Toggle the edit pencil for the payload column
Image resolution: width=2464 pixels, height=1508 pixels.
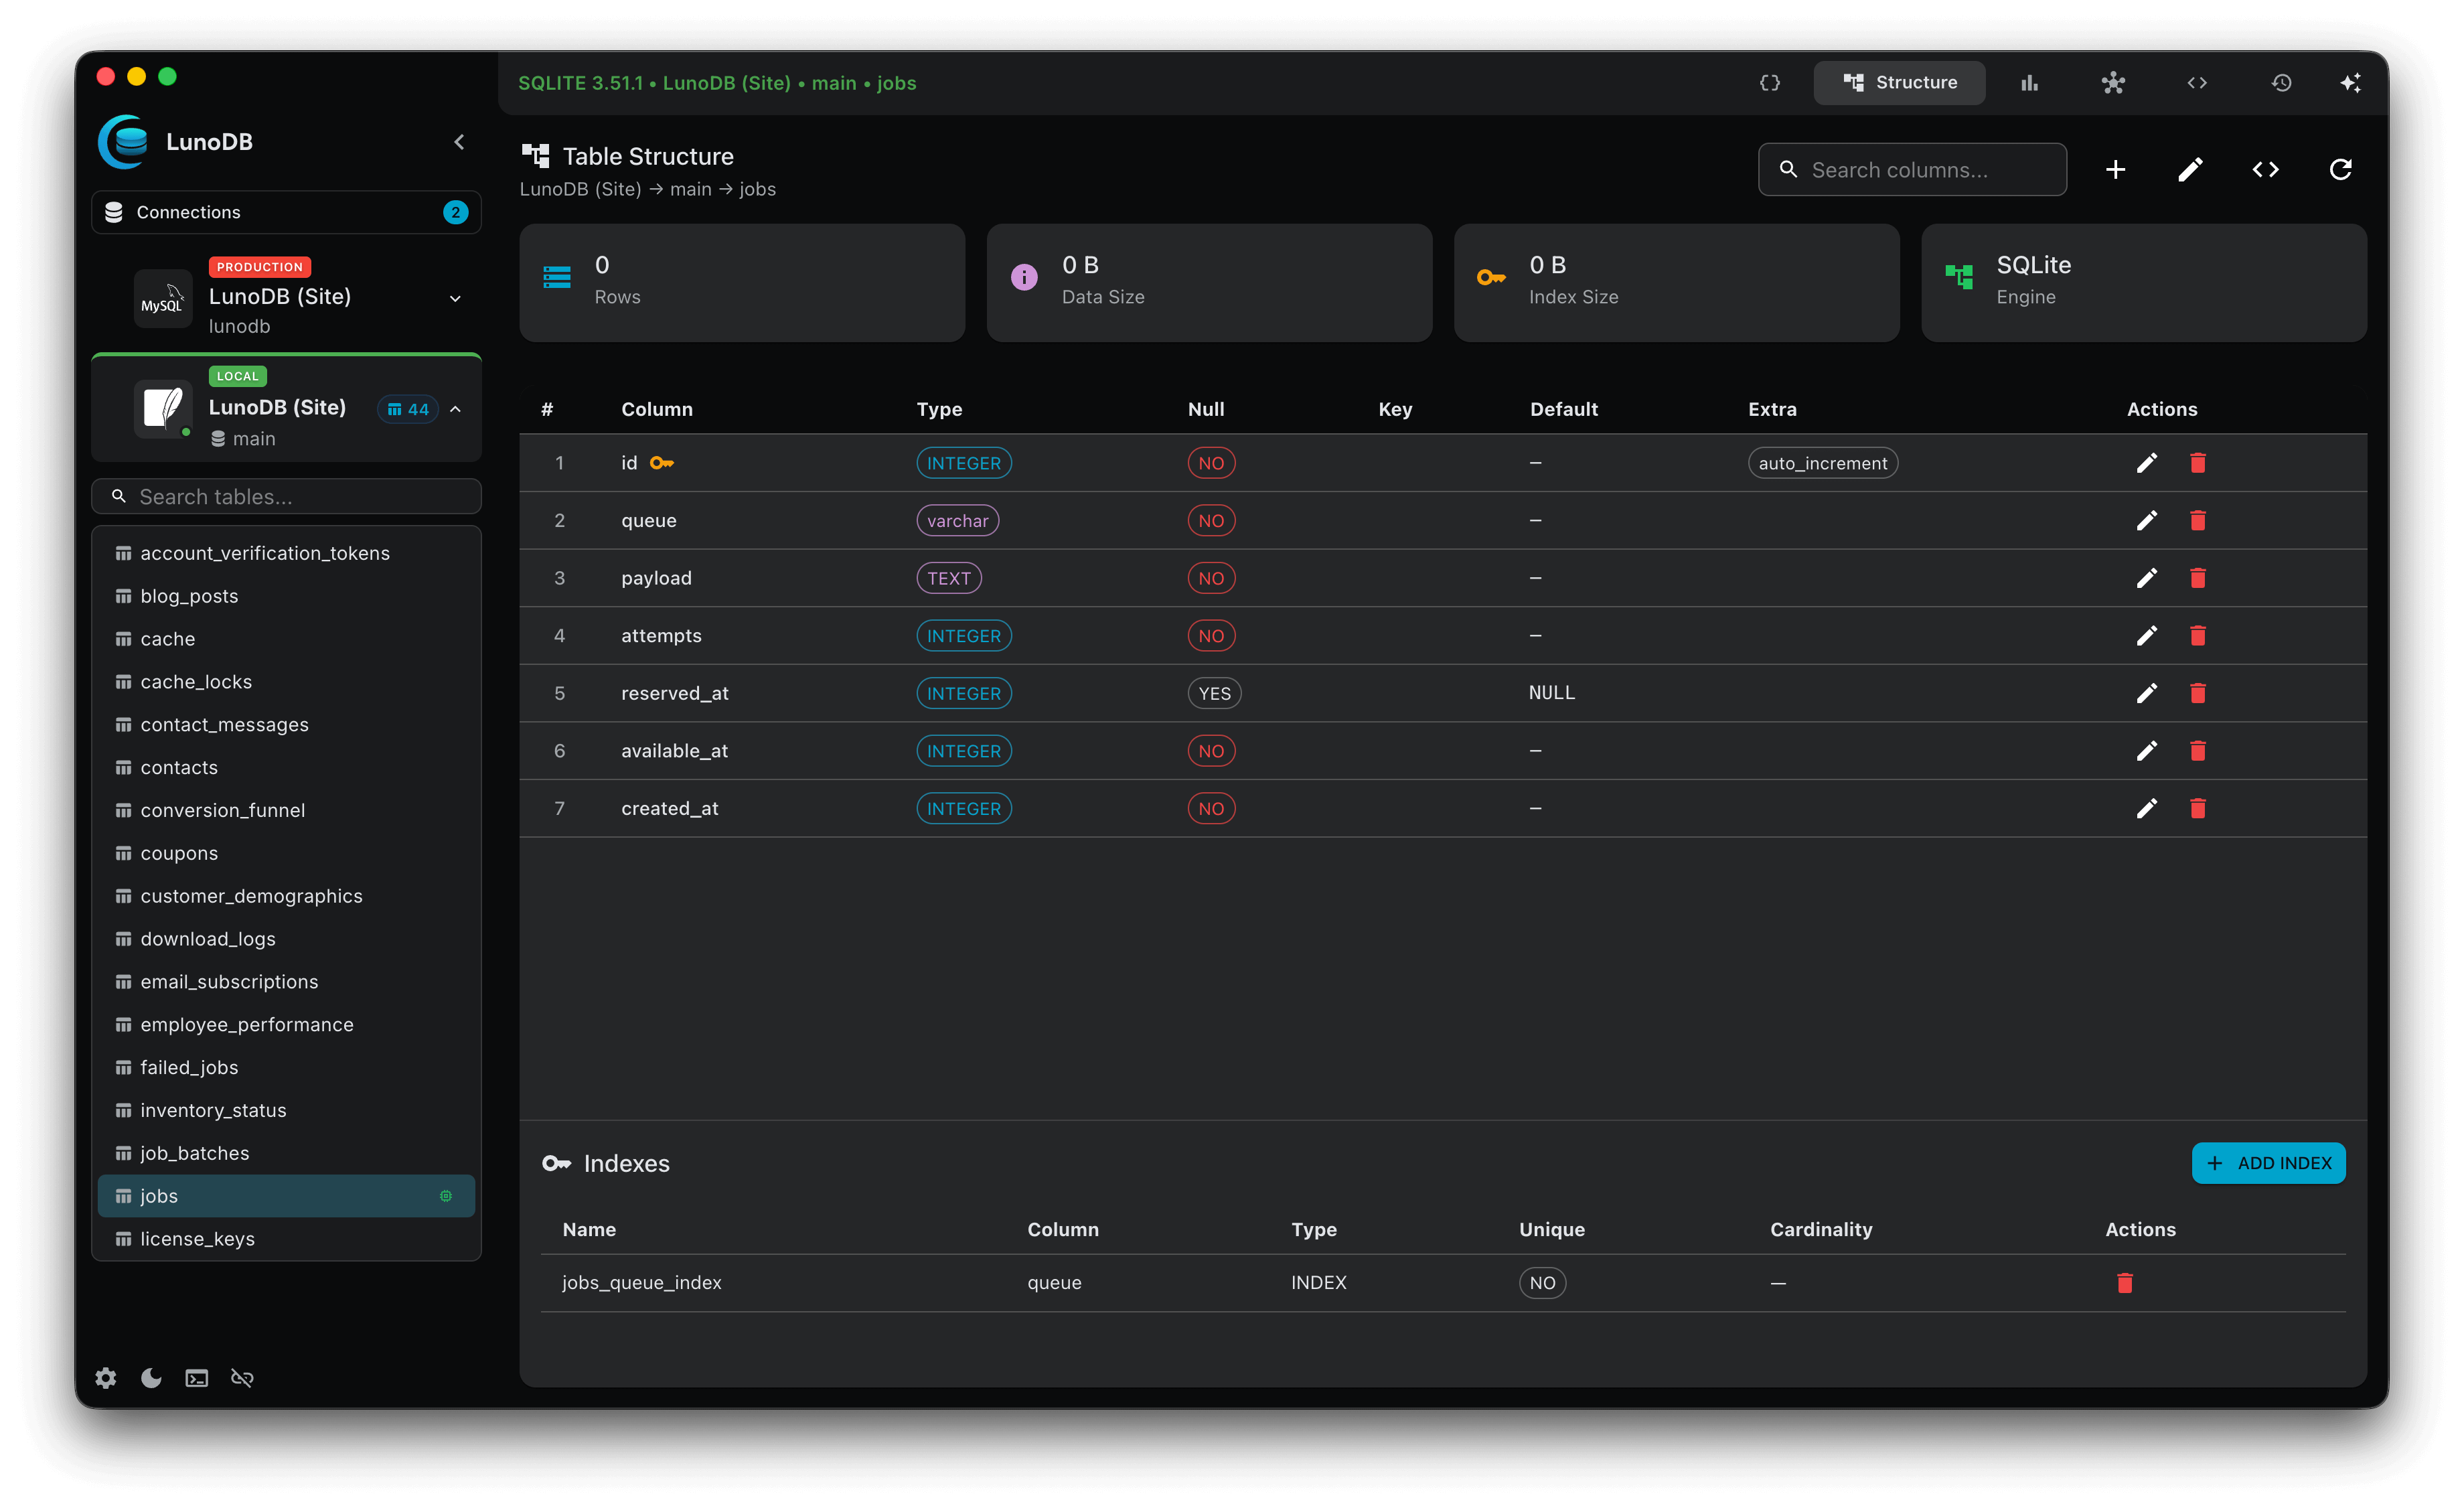click(x=2146, y=578)
